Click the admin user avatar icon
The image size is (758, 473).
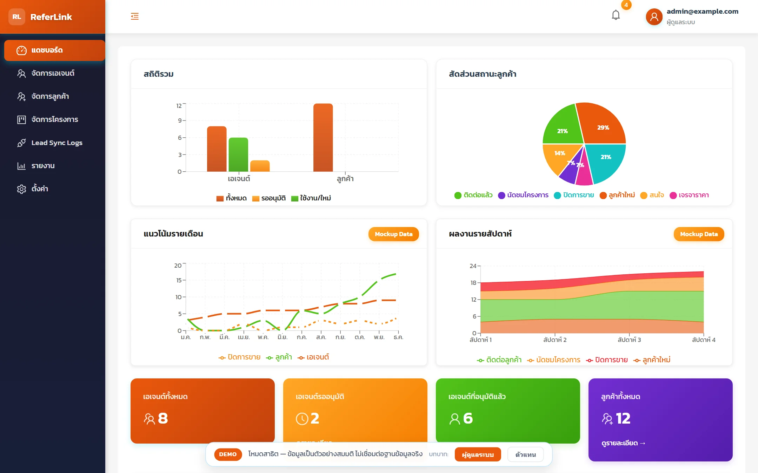[654, 16]
